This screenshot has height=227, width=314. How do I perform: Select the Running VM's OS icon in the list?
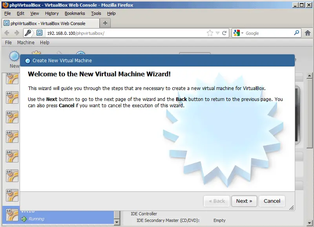pos(12,215)
